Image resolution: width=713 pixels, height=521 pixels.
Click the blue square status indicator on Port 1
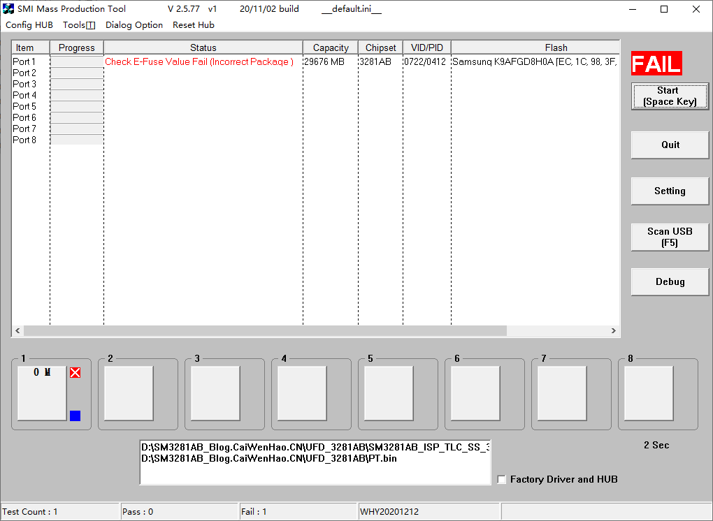(75, 415)
